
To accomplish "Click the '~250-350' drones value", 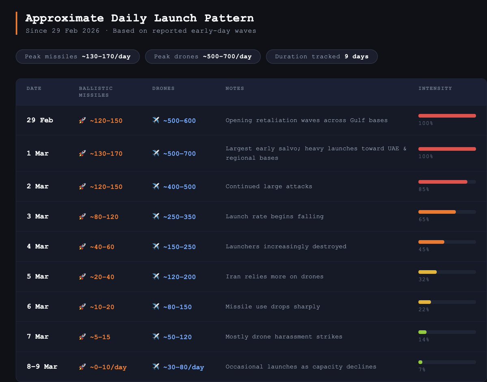I will [179, 217].
